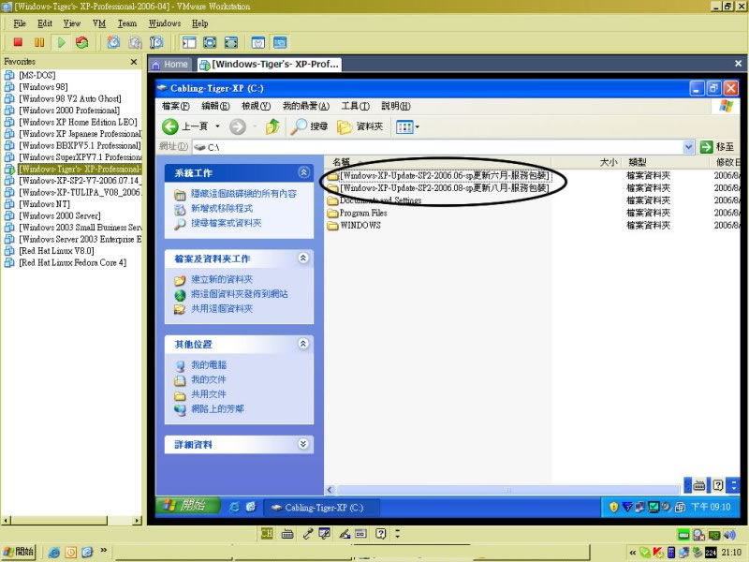Click the Quick Switch toolbar icon
749x562 pixels.
[x=231, y=42]
